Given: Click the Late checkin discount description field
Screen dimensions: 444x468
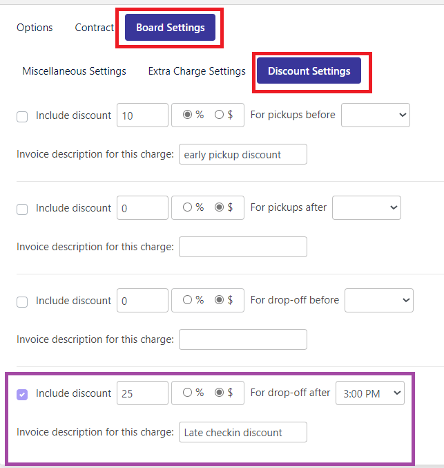Looking at the screenshot, I should point(243,432).
